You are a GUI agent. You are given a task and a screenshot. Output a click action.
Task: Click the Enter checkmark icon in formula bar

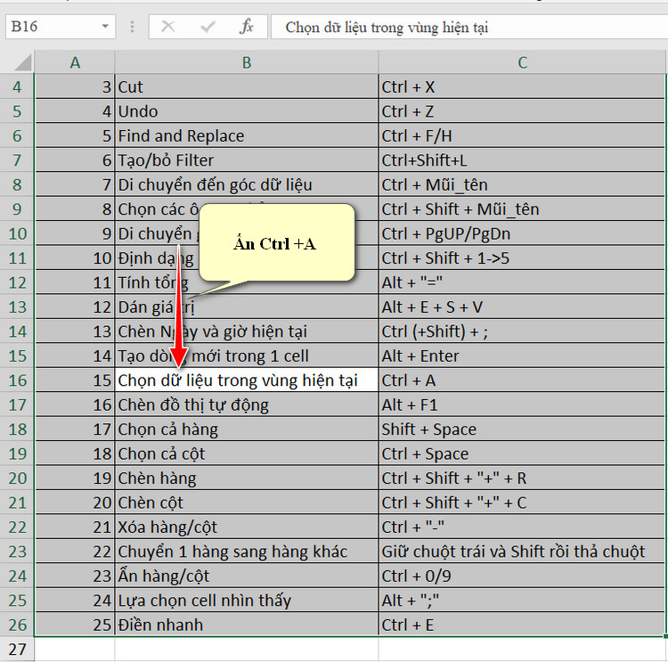point(208,27)
